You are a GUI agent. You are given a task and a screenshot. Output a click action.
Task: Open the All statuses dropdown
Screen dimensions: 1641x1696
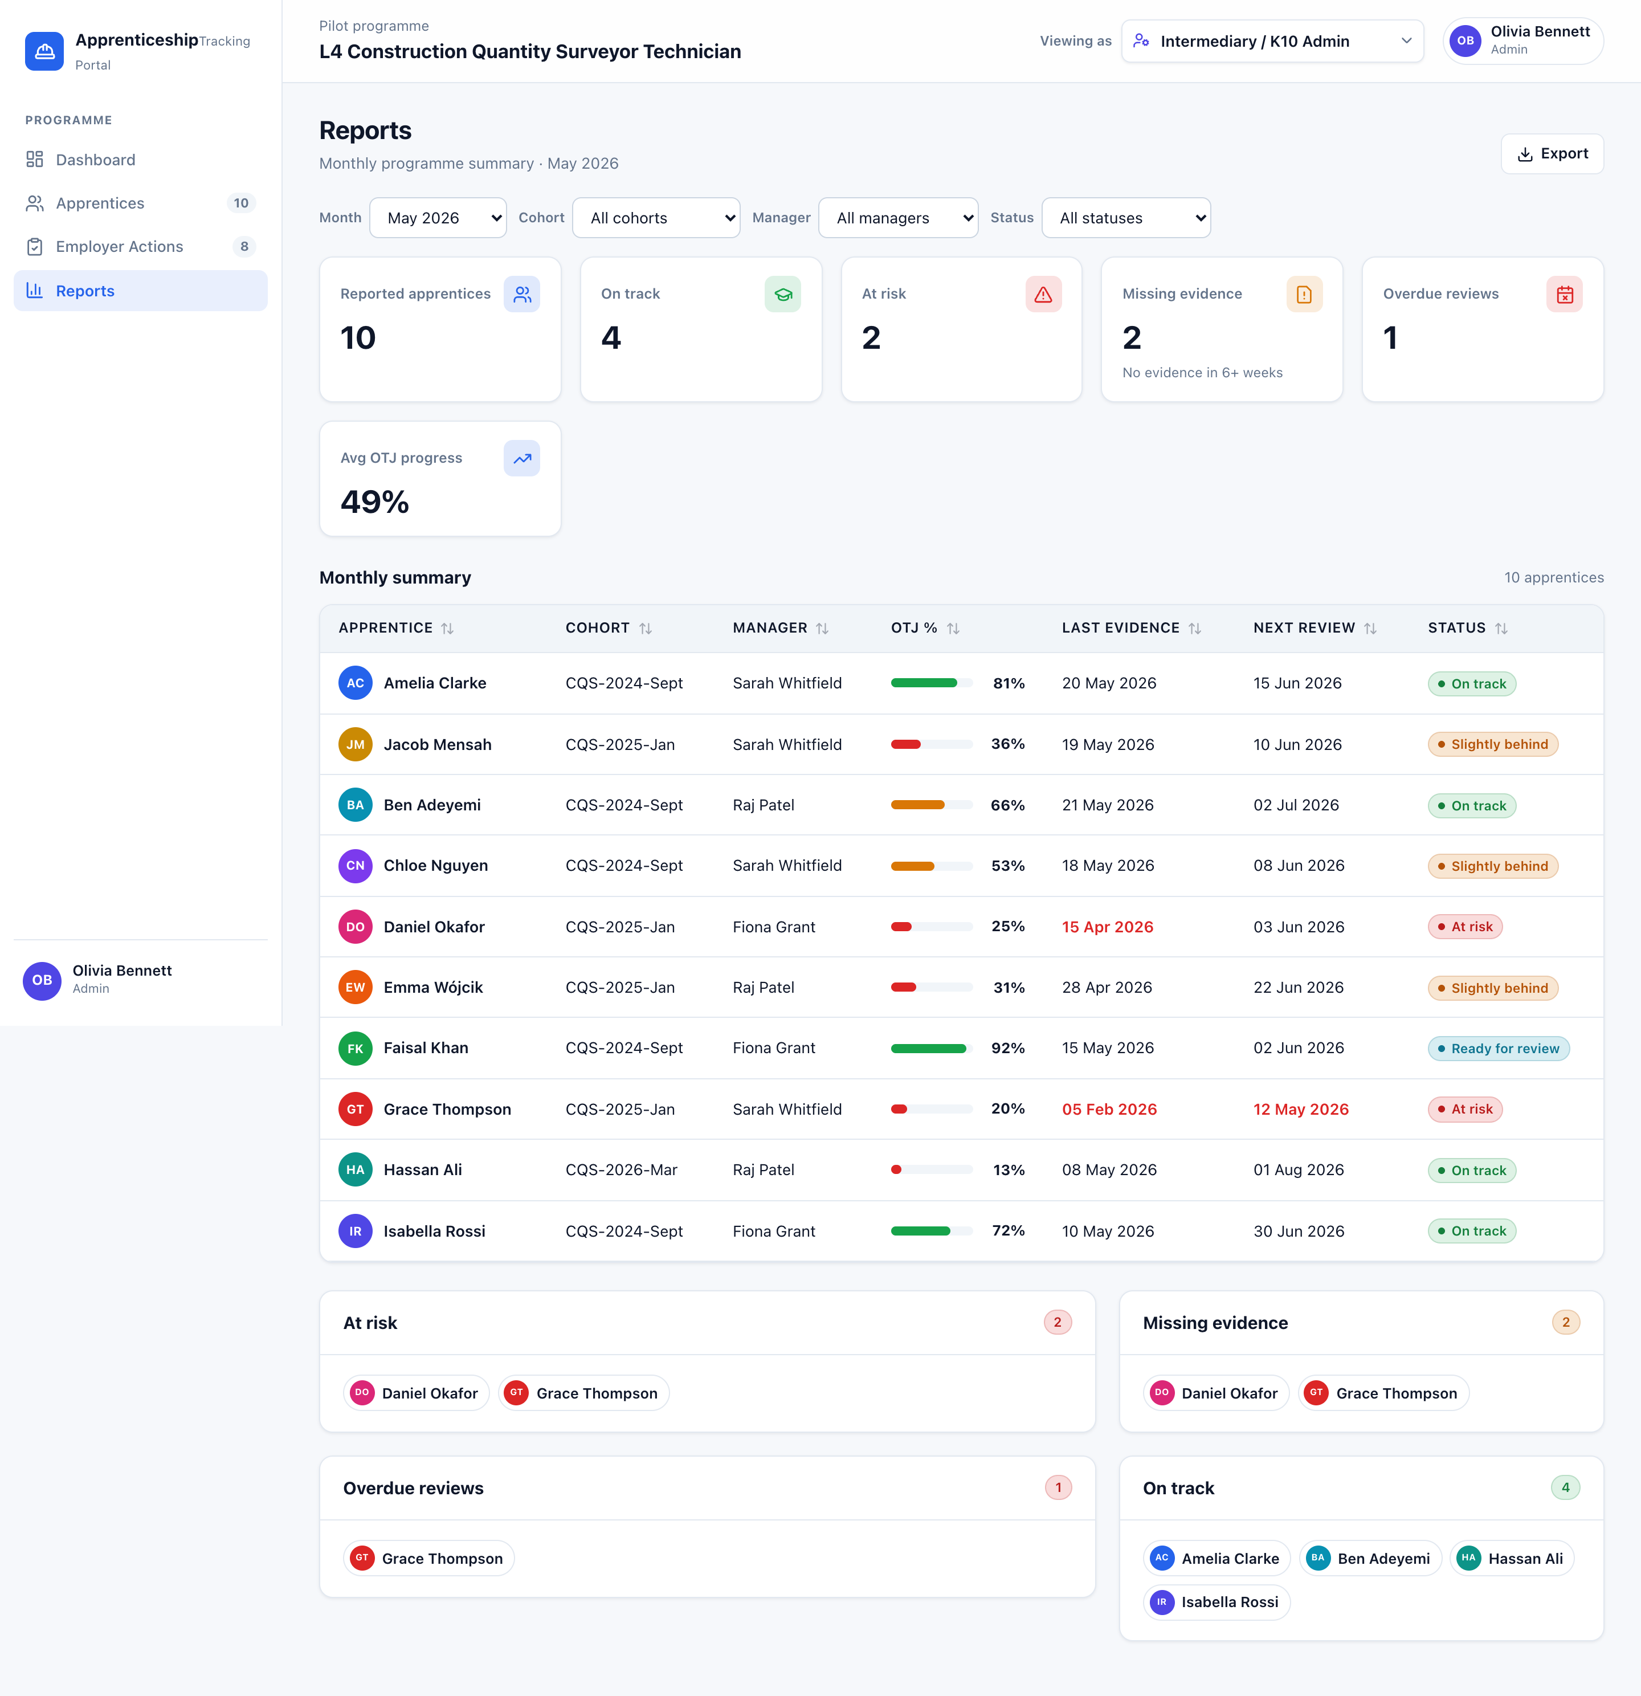1126,218
